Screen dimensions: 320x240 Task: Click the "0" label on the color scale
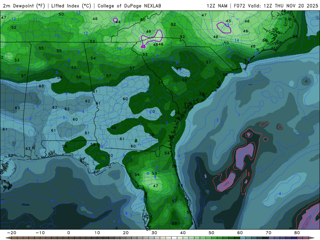(x=68, y=233)
